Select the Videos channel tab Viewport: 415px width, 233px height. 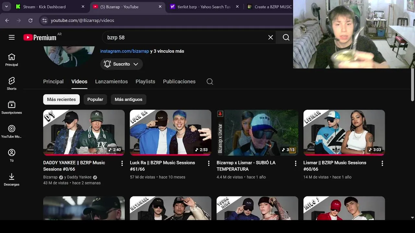coord(79,82)
